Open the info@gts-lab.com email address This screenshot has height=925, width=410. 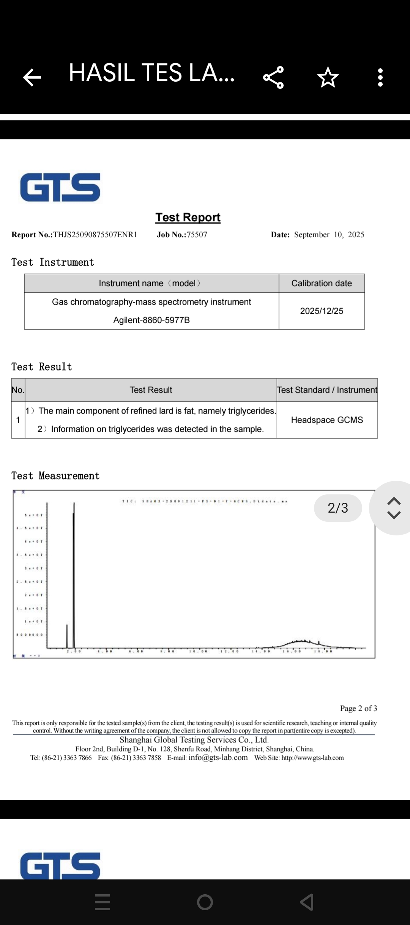point(218,758)
